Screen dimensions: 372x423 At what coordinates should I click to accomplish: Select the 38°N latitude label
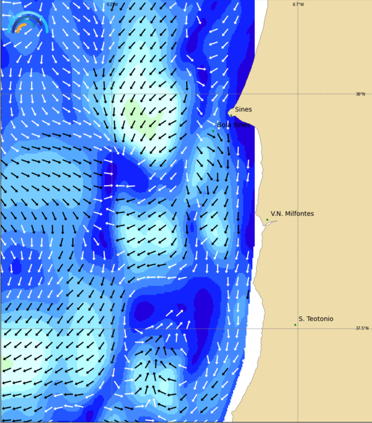coord(360,94)
